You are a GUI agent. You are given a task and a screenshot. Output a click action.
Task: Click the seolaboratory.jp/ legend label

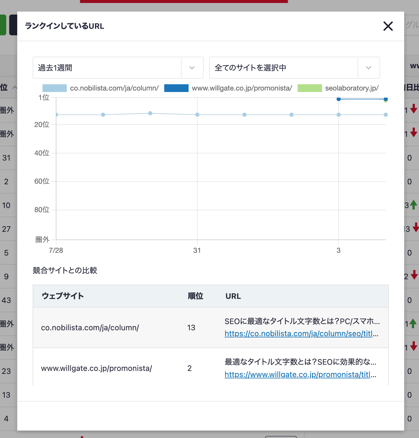click(x=352, y=88)
